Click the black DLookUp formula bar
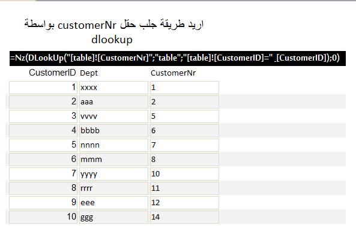The width and height of the screenshot is (356, 243). (178, 58)
